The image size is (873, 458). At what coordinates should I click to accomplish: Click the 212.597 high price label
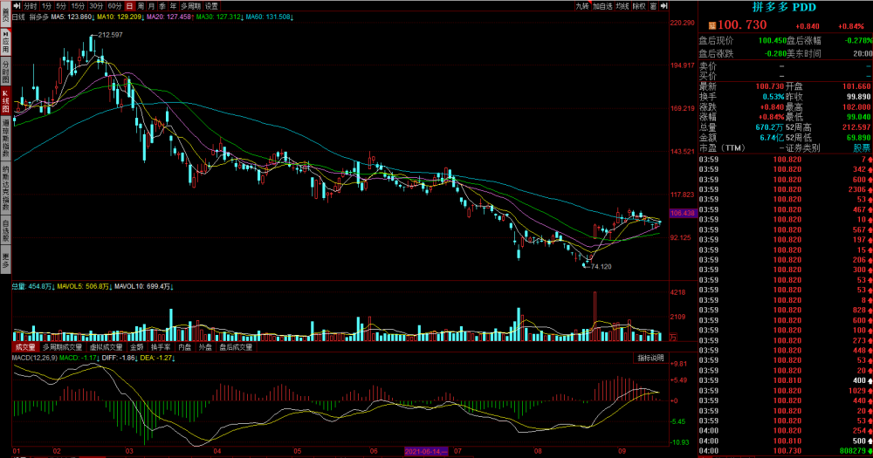point(110,35)
